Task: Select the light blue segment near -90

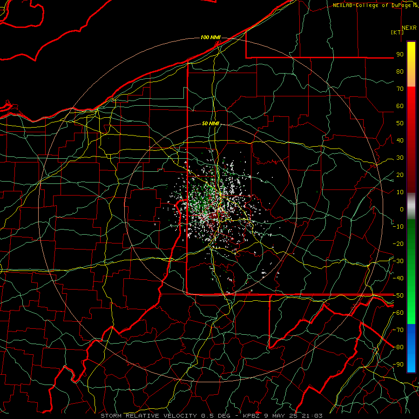Action: pos(411,362)
